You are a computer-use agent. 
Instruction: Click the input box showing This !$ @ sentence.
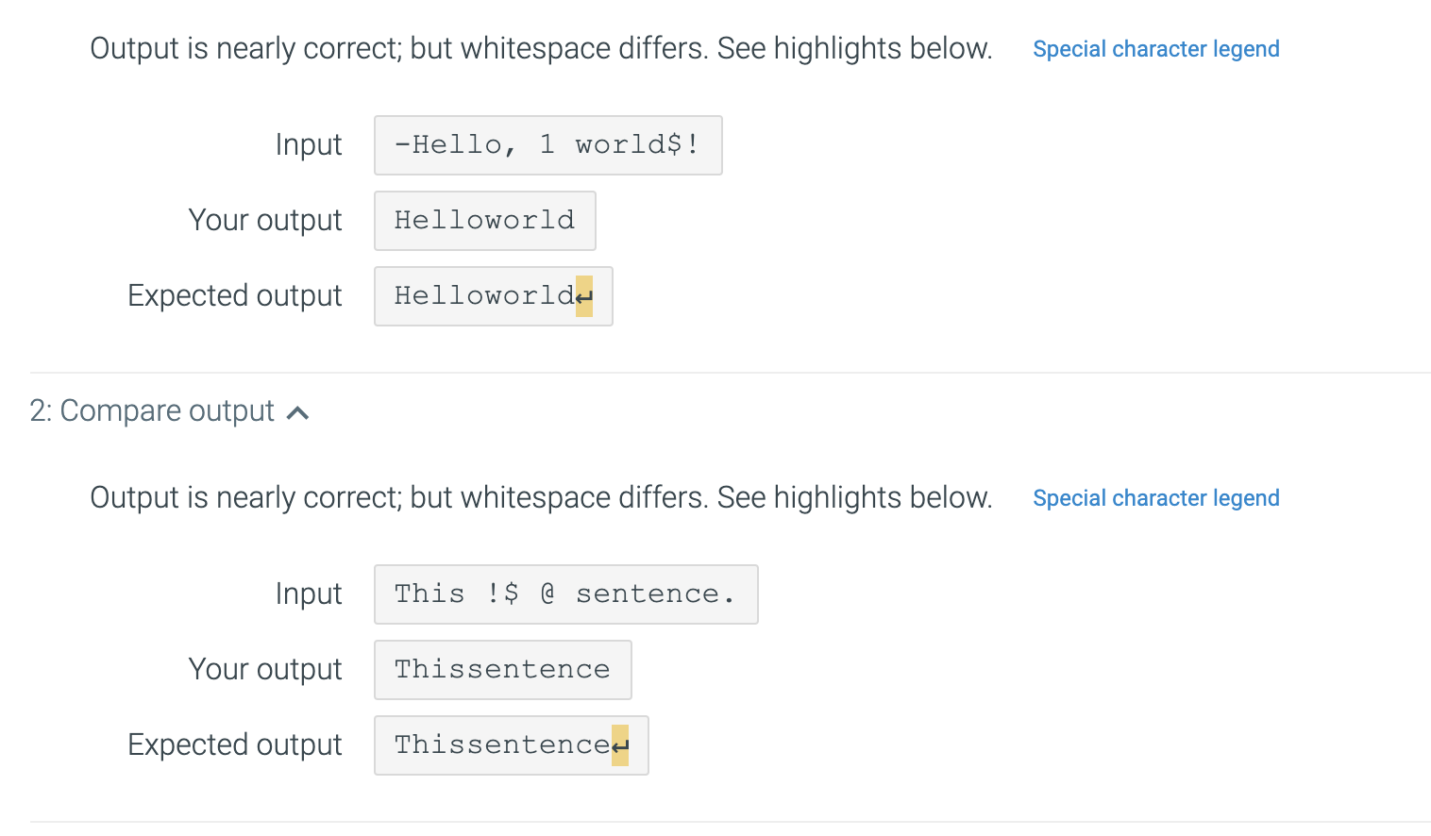coord(565,594)
